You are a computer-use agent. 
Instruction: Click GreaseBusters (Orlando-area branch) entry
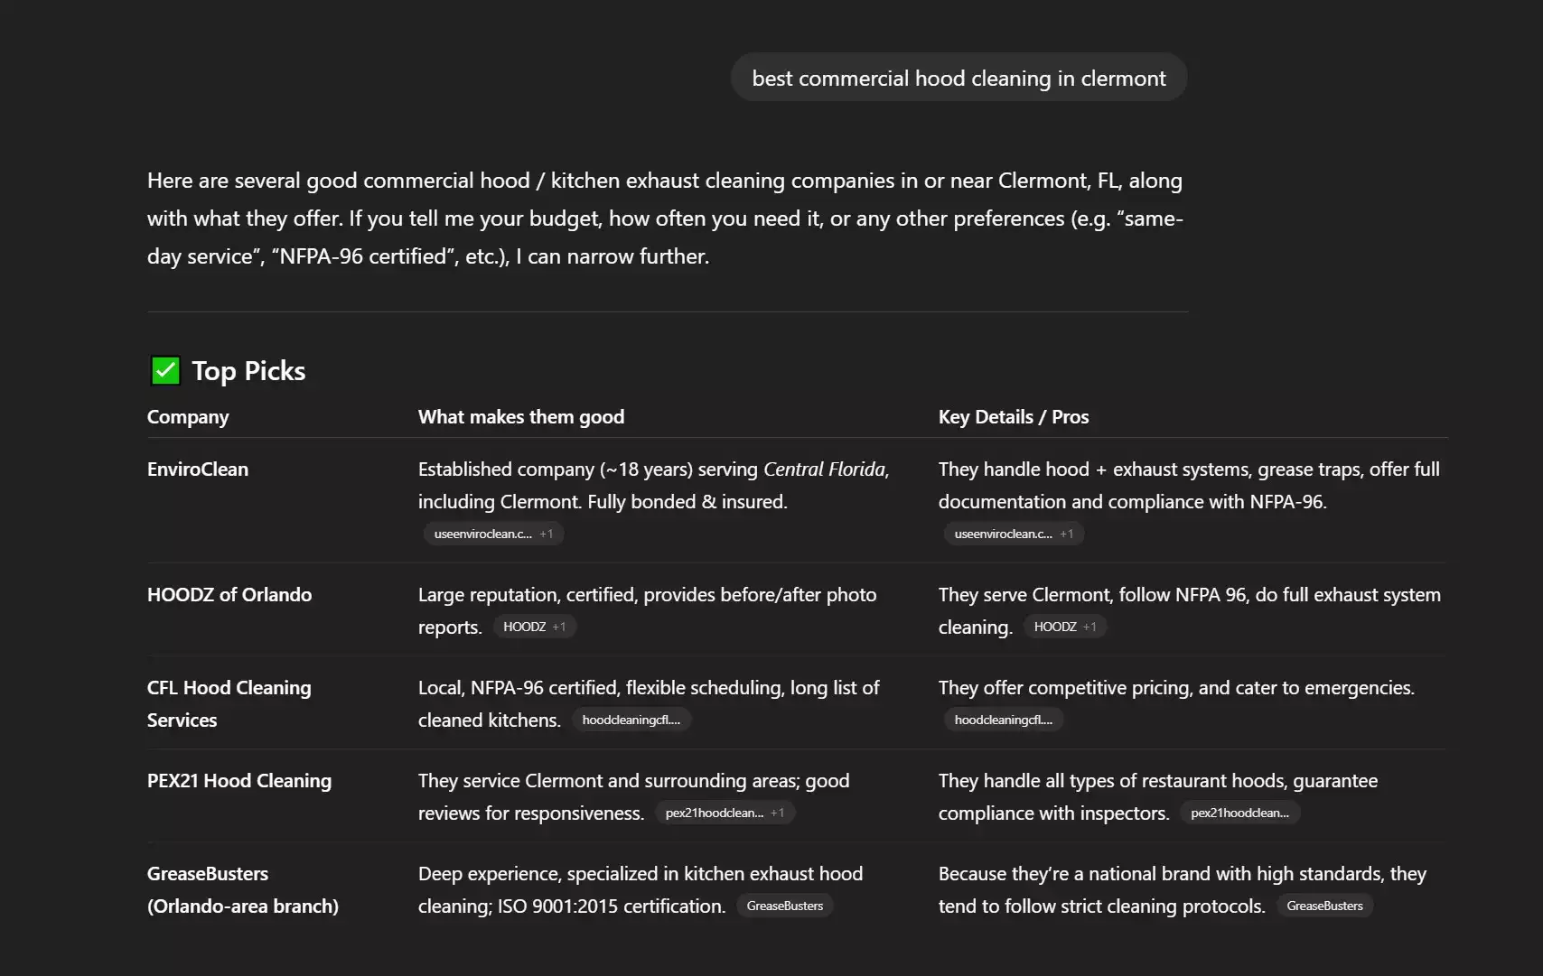point(243,890)
